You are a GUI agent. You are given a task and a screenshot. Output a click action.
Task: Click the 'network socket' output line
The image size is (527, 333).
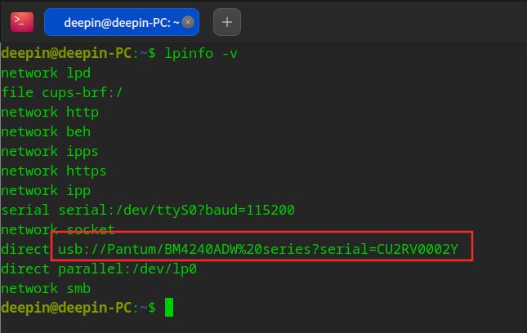(x=58, y=229)
